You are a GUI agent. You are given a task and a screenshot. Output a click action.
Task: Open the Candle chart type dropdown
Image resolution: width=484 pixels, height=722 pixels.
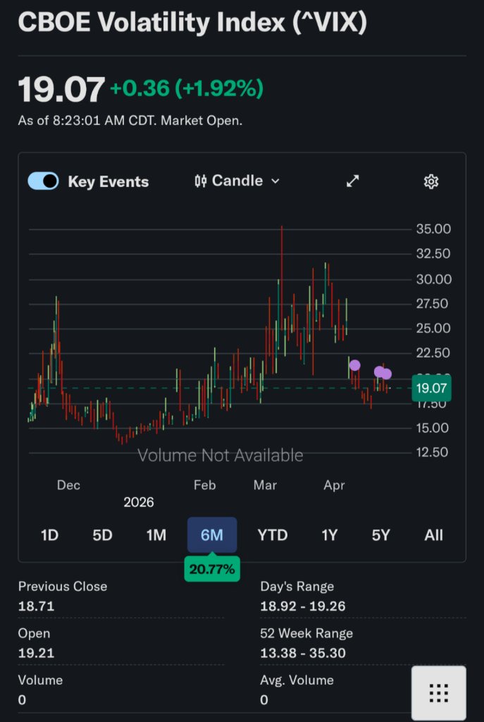(237, 181)
